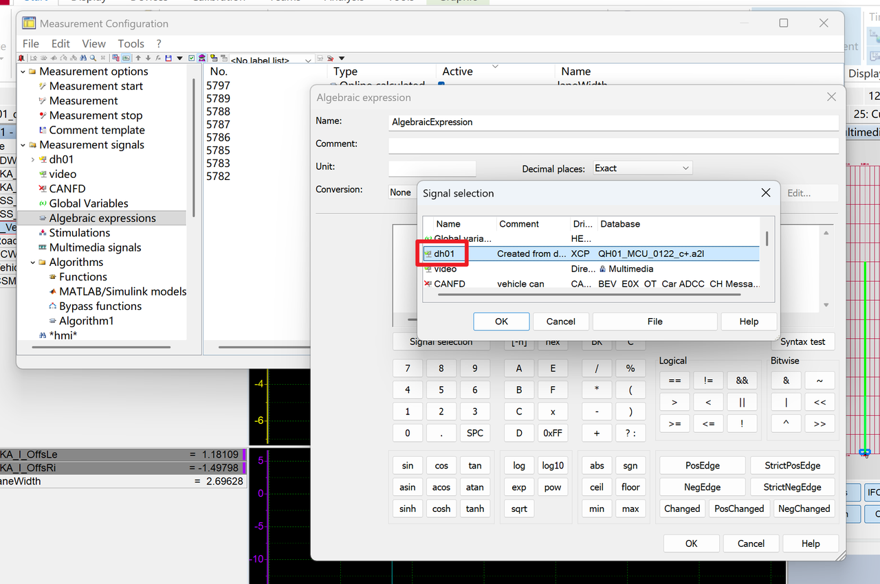Click the magnifier icon in the toolbar
This screenshot has height=584, width=880.
(94, 58)
